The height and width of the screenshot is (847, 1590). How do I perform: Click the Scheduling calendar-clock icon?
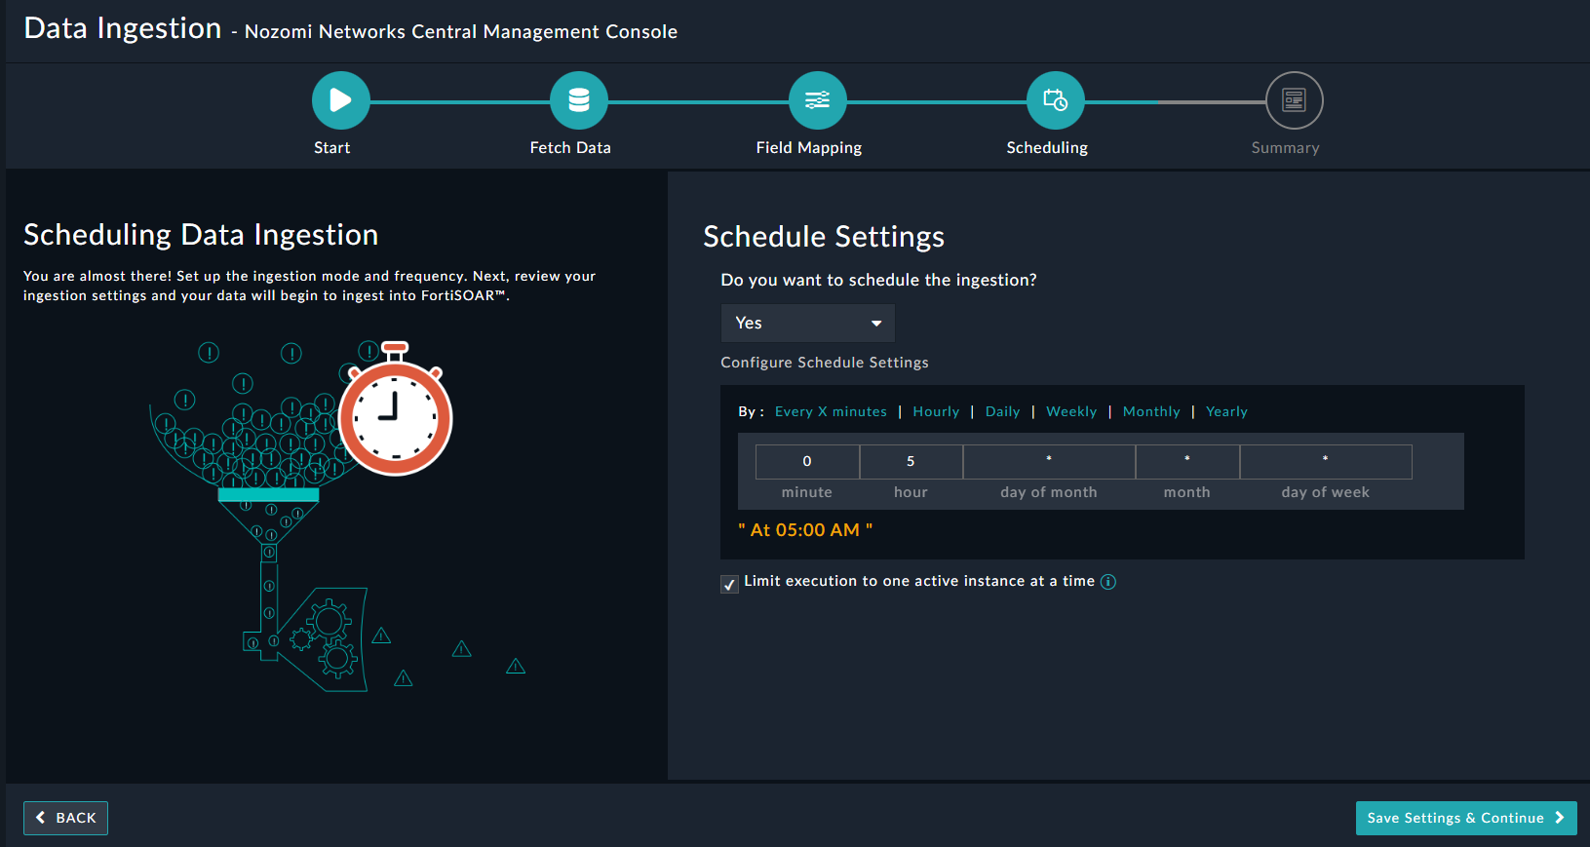[1055, 100]
